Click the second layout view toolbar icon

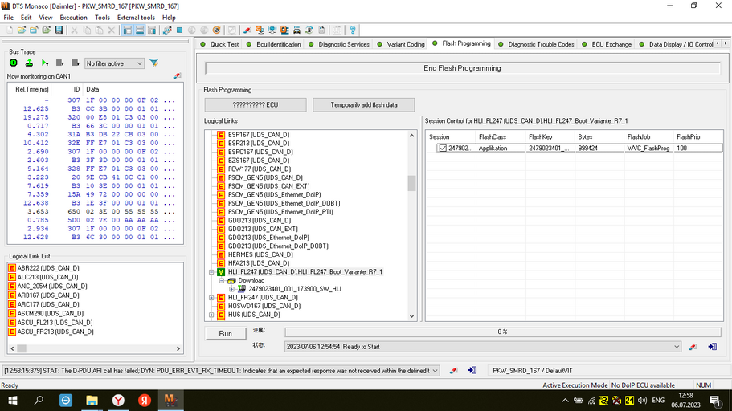140,31
